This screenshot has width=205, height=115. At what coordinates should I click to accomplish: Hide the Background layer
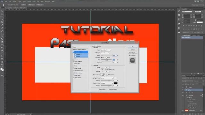click(183, 111)
